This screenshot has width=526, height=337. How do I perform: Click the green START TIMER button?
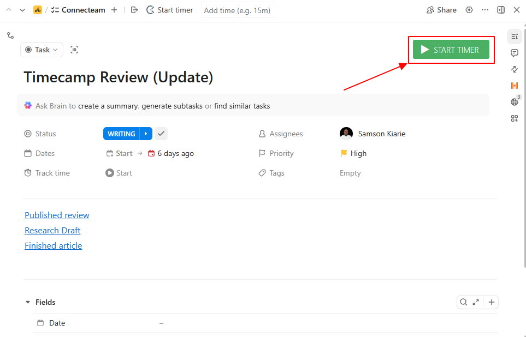click(451, 50)
